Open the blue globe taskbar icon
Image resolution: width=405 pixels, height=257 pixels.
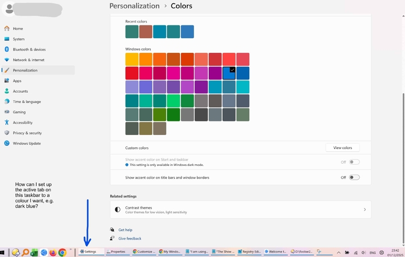44,252
